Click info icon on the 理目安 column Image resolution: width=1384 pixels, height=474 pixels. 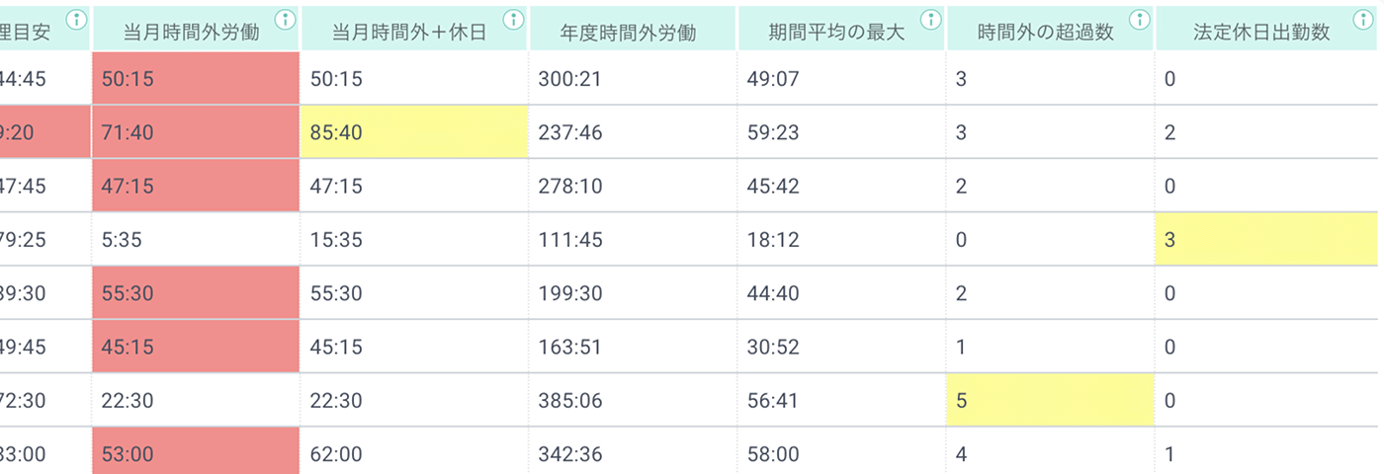75,19
